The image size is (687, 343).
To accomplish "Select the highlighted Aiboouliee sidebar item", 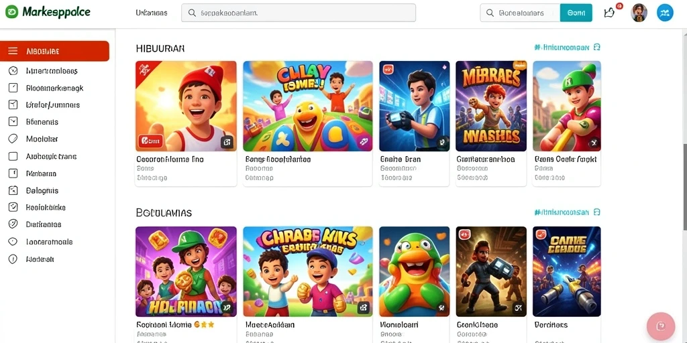I will click(54, 51).
